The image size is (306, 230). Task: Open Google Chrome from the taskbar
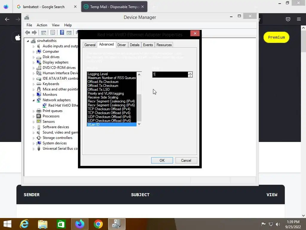click(98, 224)
